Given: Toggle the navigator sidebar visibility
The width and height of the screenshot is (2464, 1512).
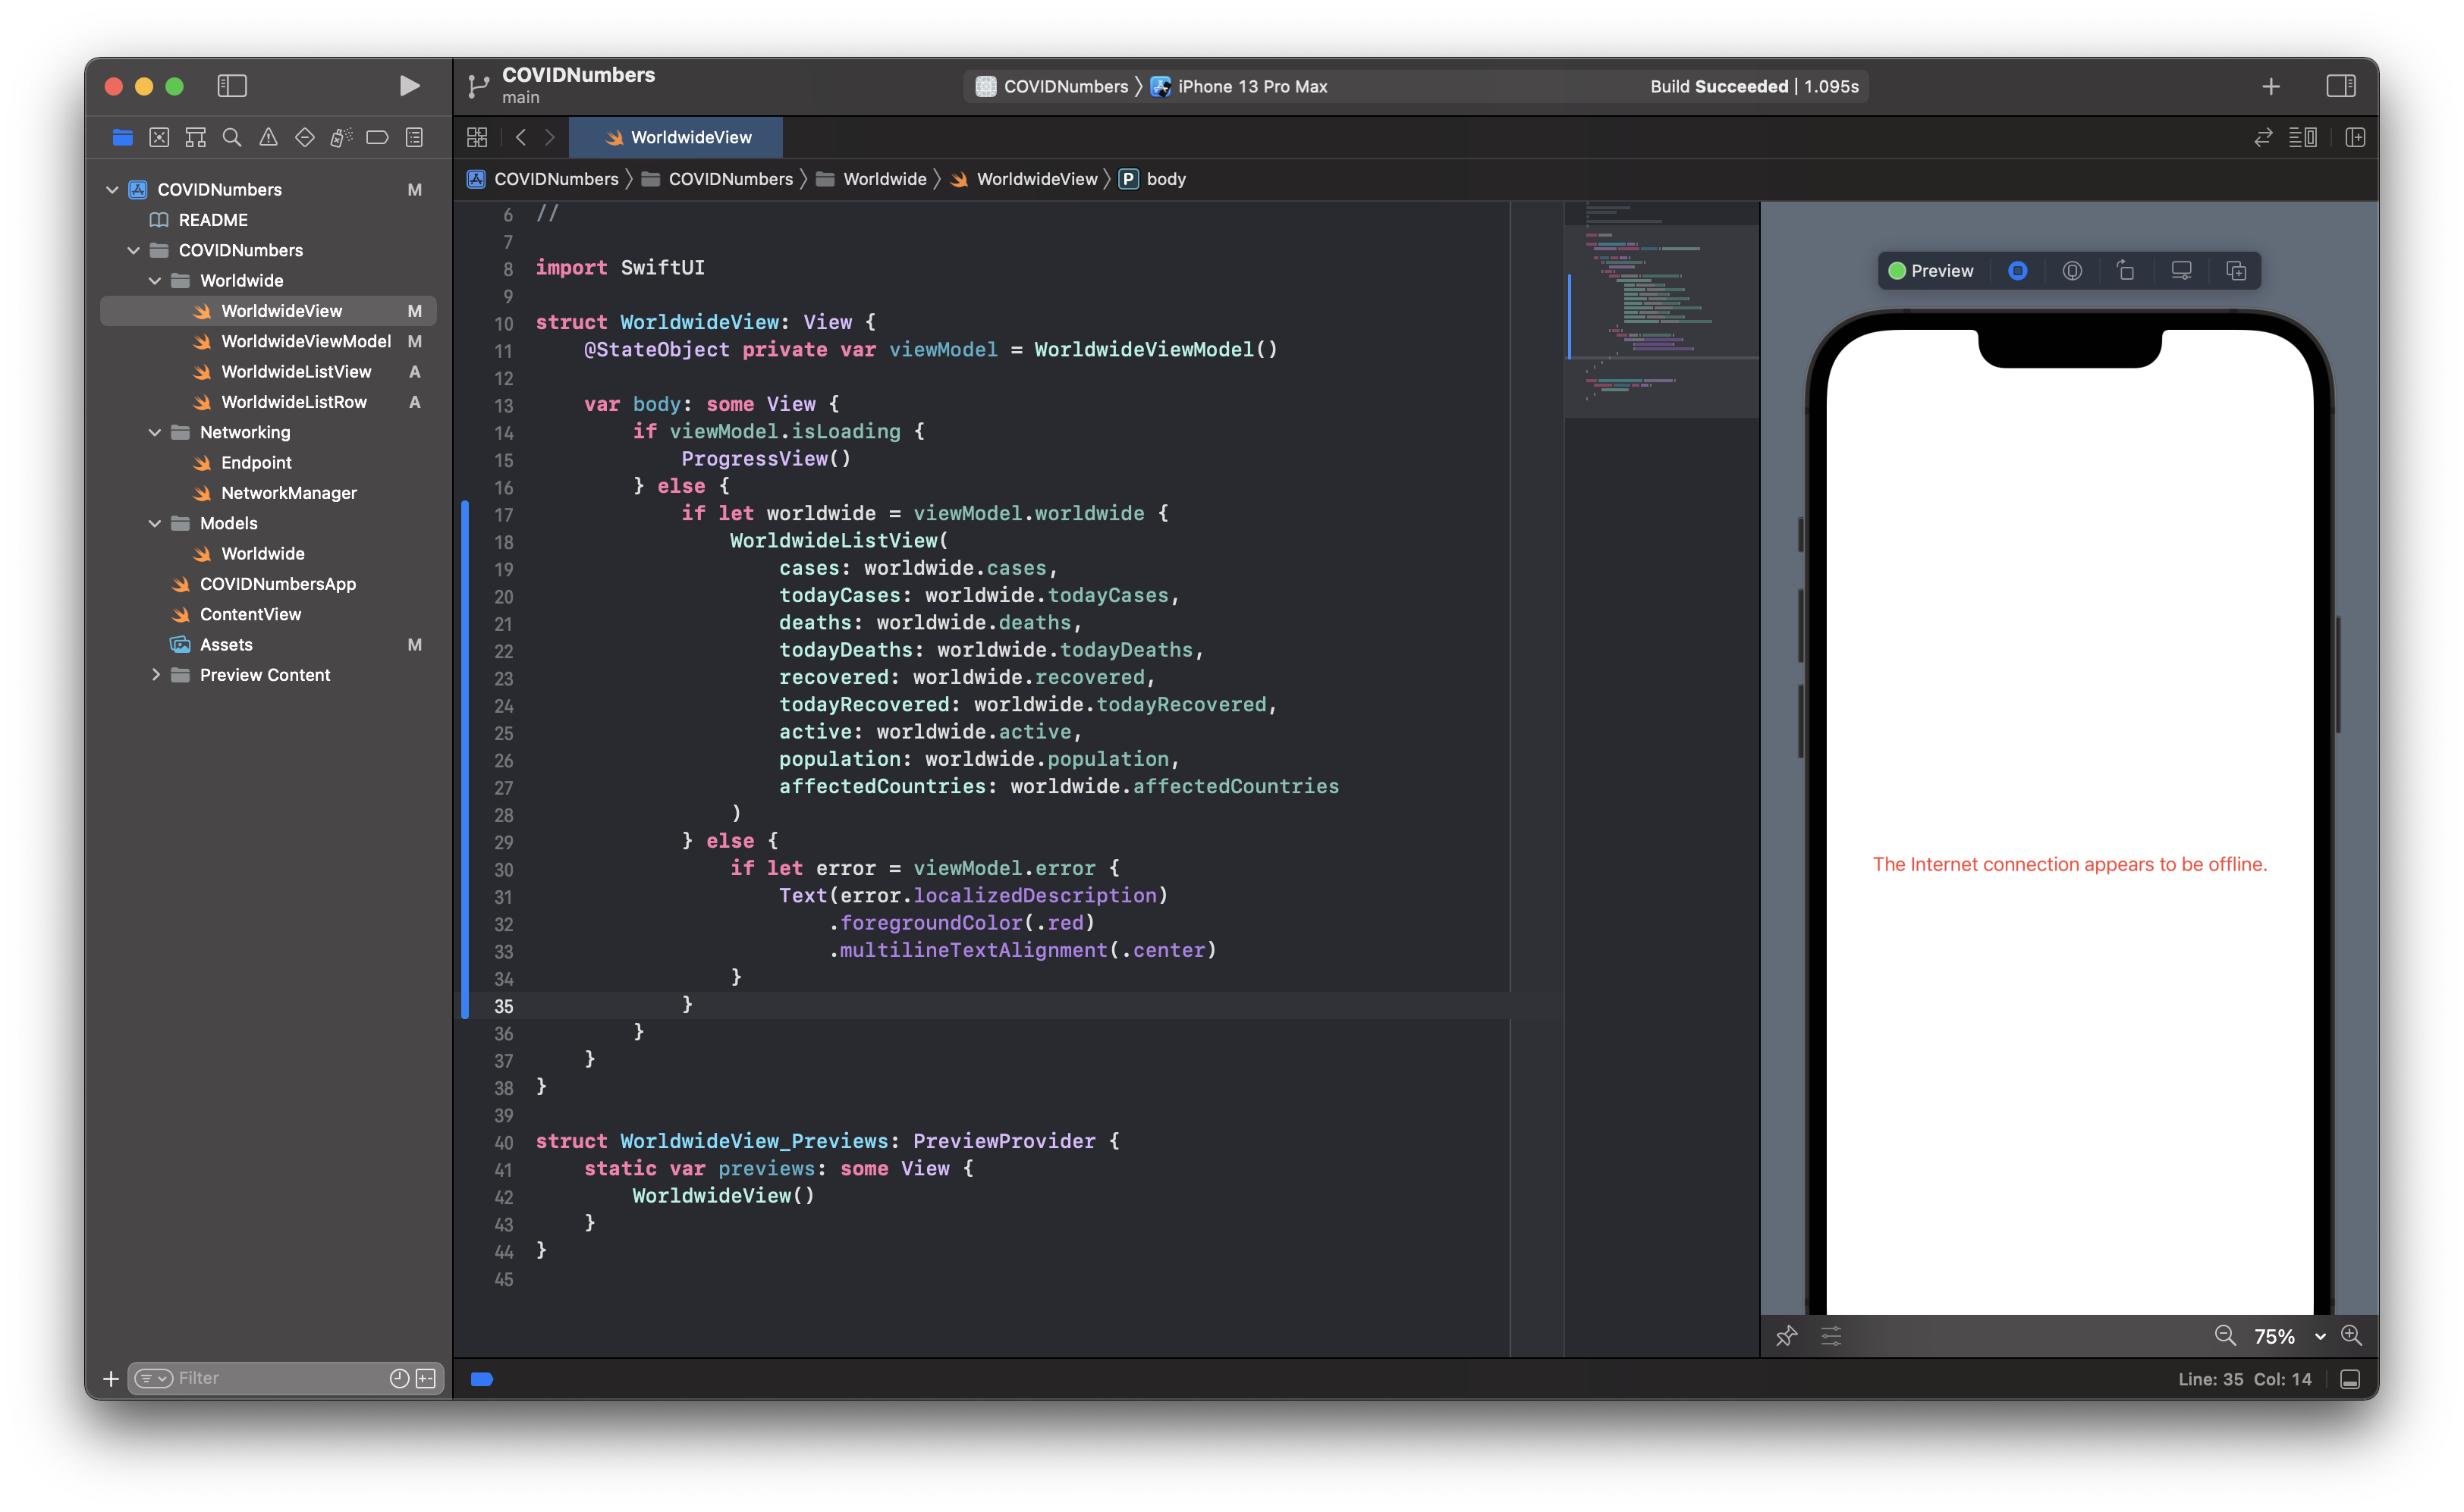Looking at the screenshot, I should tap(232, 86).
